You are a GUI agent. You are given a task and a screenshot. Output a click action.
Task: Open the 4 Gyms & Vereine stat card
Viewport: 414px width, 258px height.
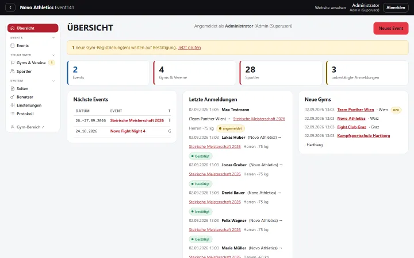[x=194, y=73]
